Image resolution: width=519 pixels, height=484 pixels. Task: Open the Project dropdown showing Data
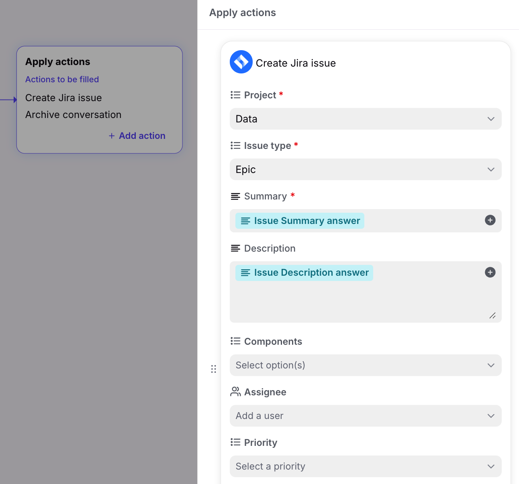tap(366, 119)
